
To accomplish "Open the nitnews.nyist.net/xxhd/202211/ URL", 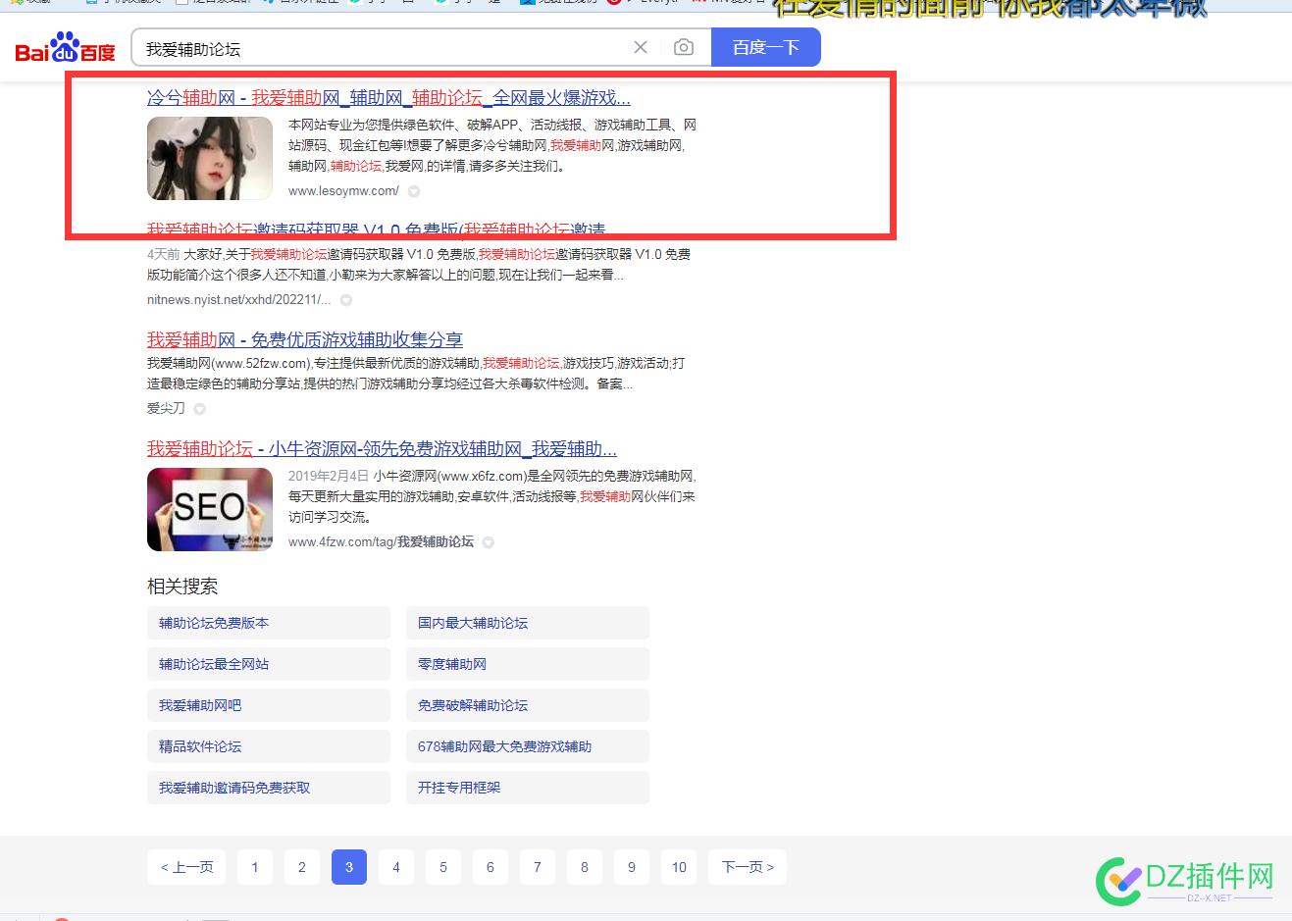I will [238, 300].
